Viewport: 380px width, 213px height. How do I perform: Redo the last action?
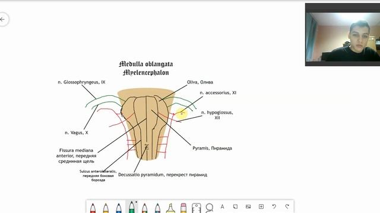coord(287,206)
